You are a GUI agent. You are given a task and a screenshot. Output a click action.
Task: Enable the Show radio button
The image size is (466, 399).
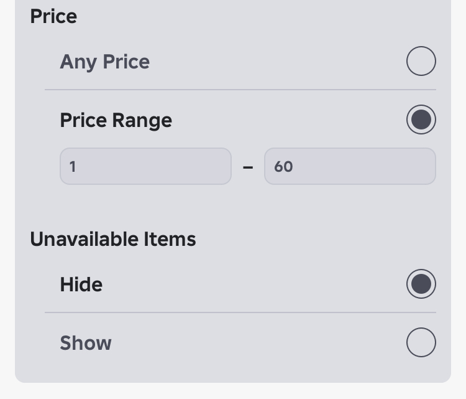(x=421, y=342)
